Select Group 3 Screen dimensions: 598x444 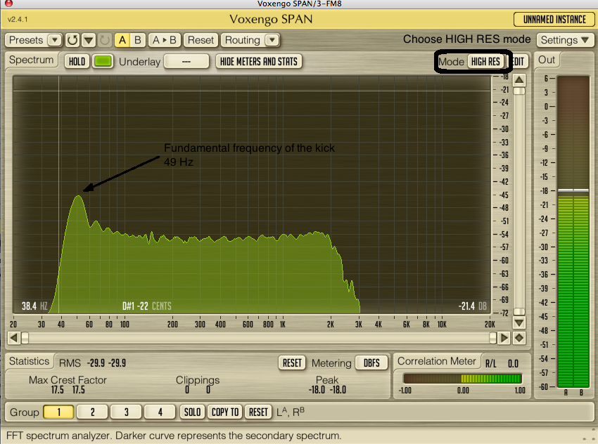point(126,412)
